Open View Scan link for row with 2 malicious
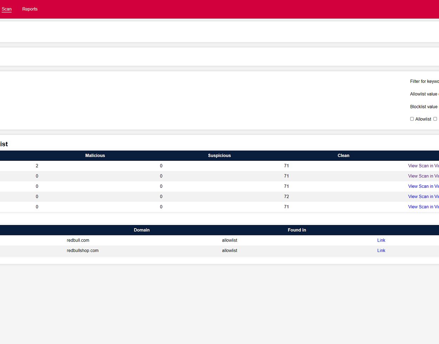The height and width of the screenshot is (344, 439). (423, 166)
